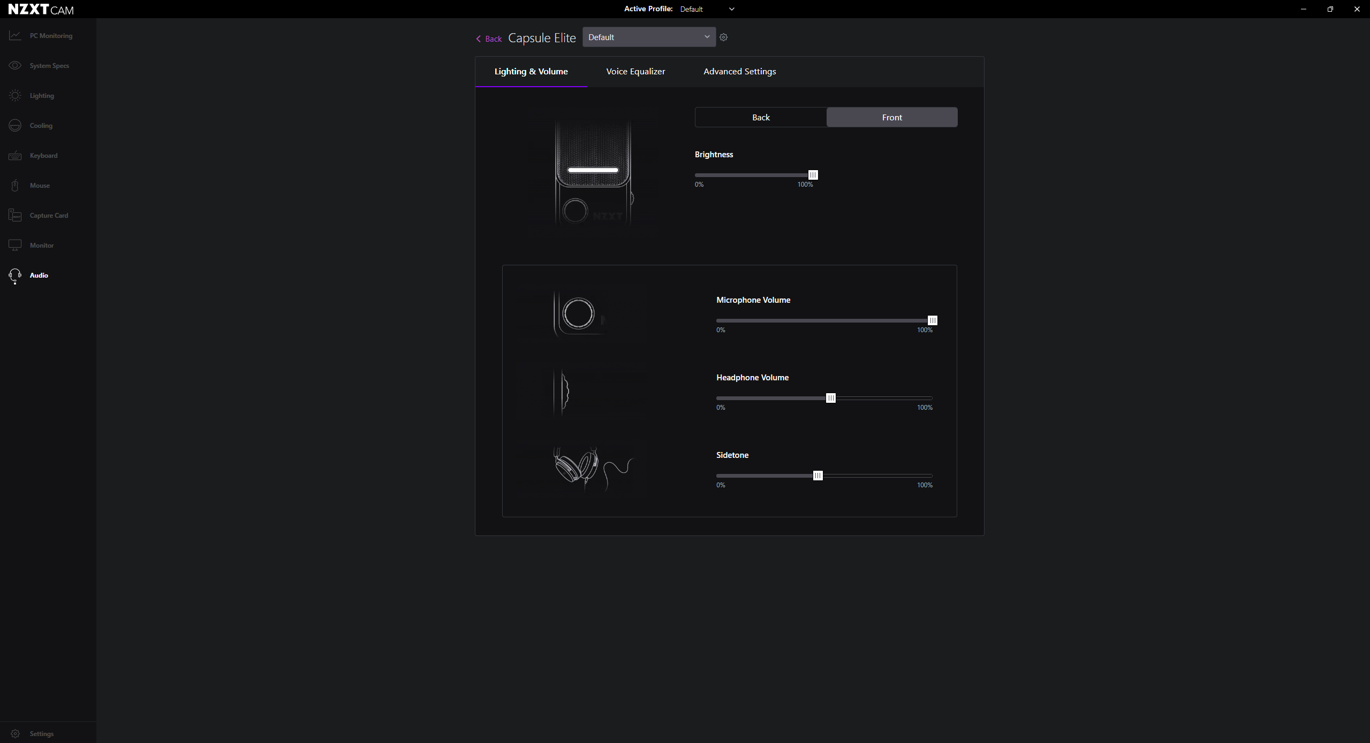Select the Mouse sidebar icon
Image resolution: width=1370 pixels, height=743 pixels.
[15, 185]
